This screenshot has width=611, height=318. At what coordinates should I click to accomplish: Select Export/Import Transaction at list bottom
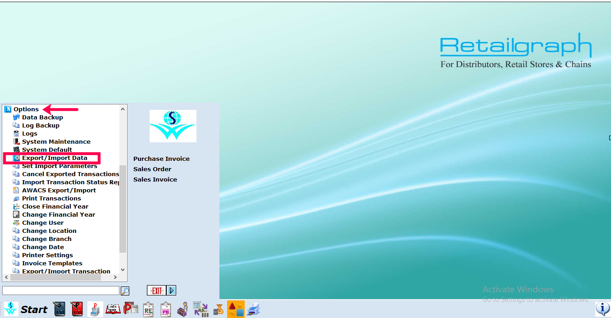pos(66,271)
